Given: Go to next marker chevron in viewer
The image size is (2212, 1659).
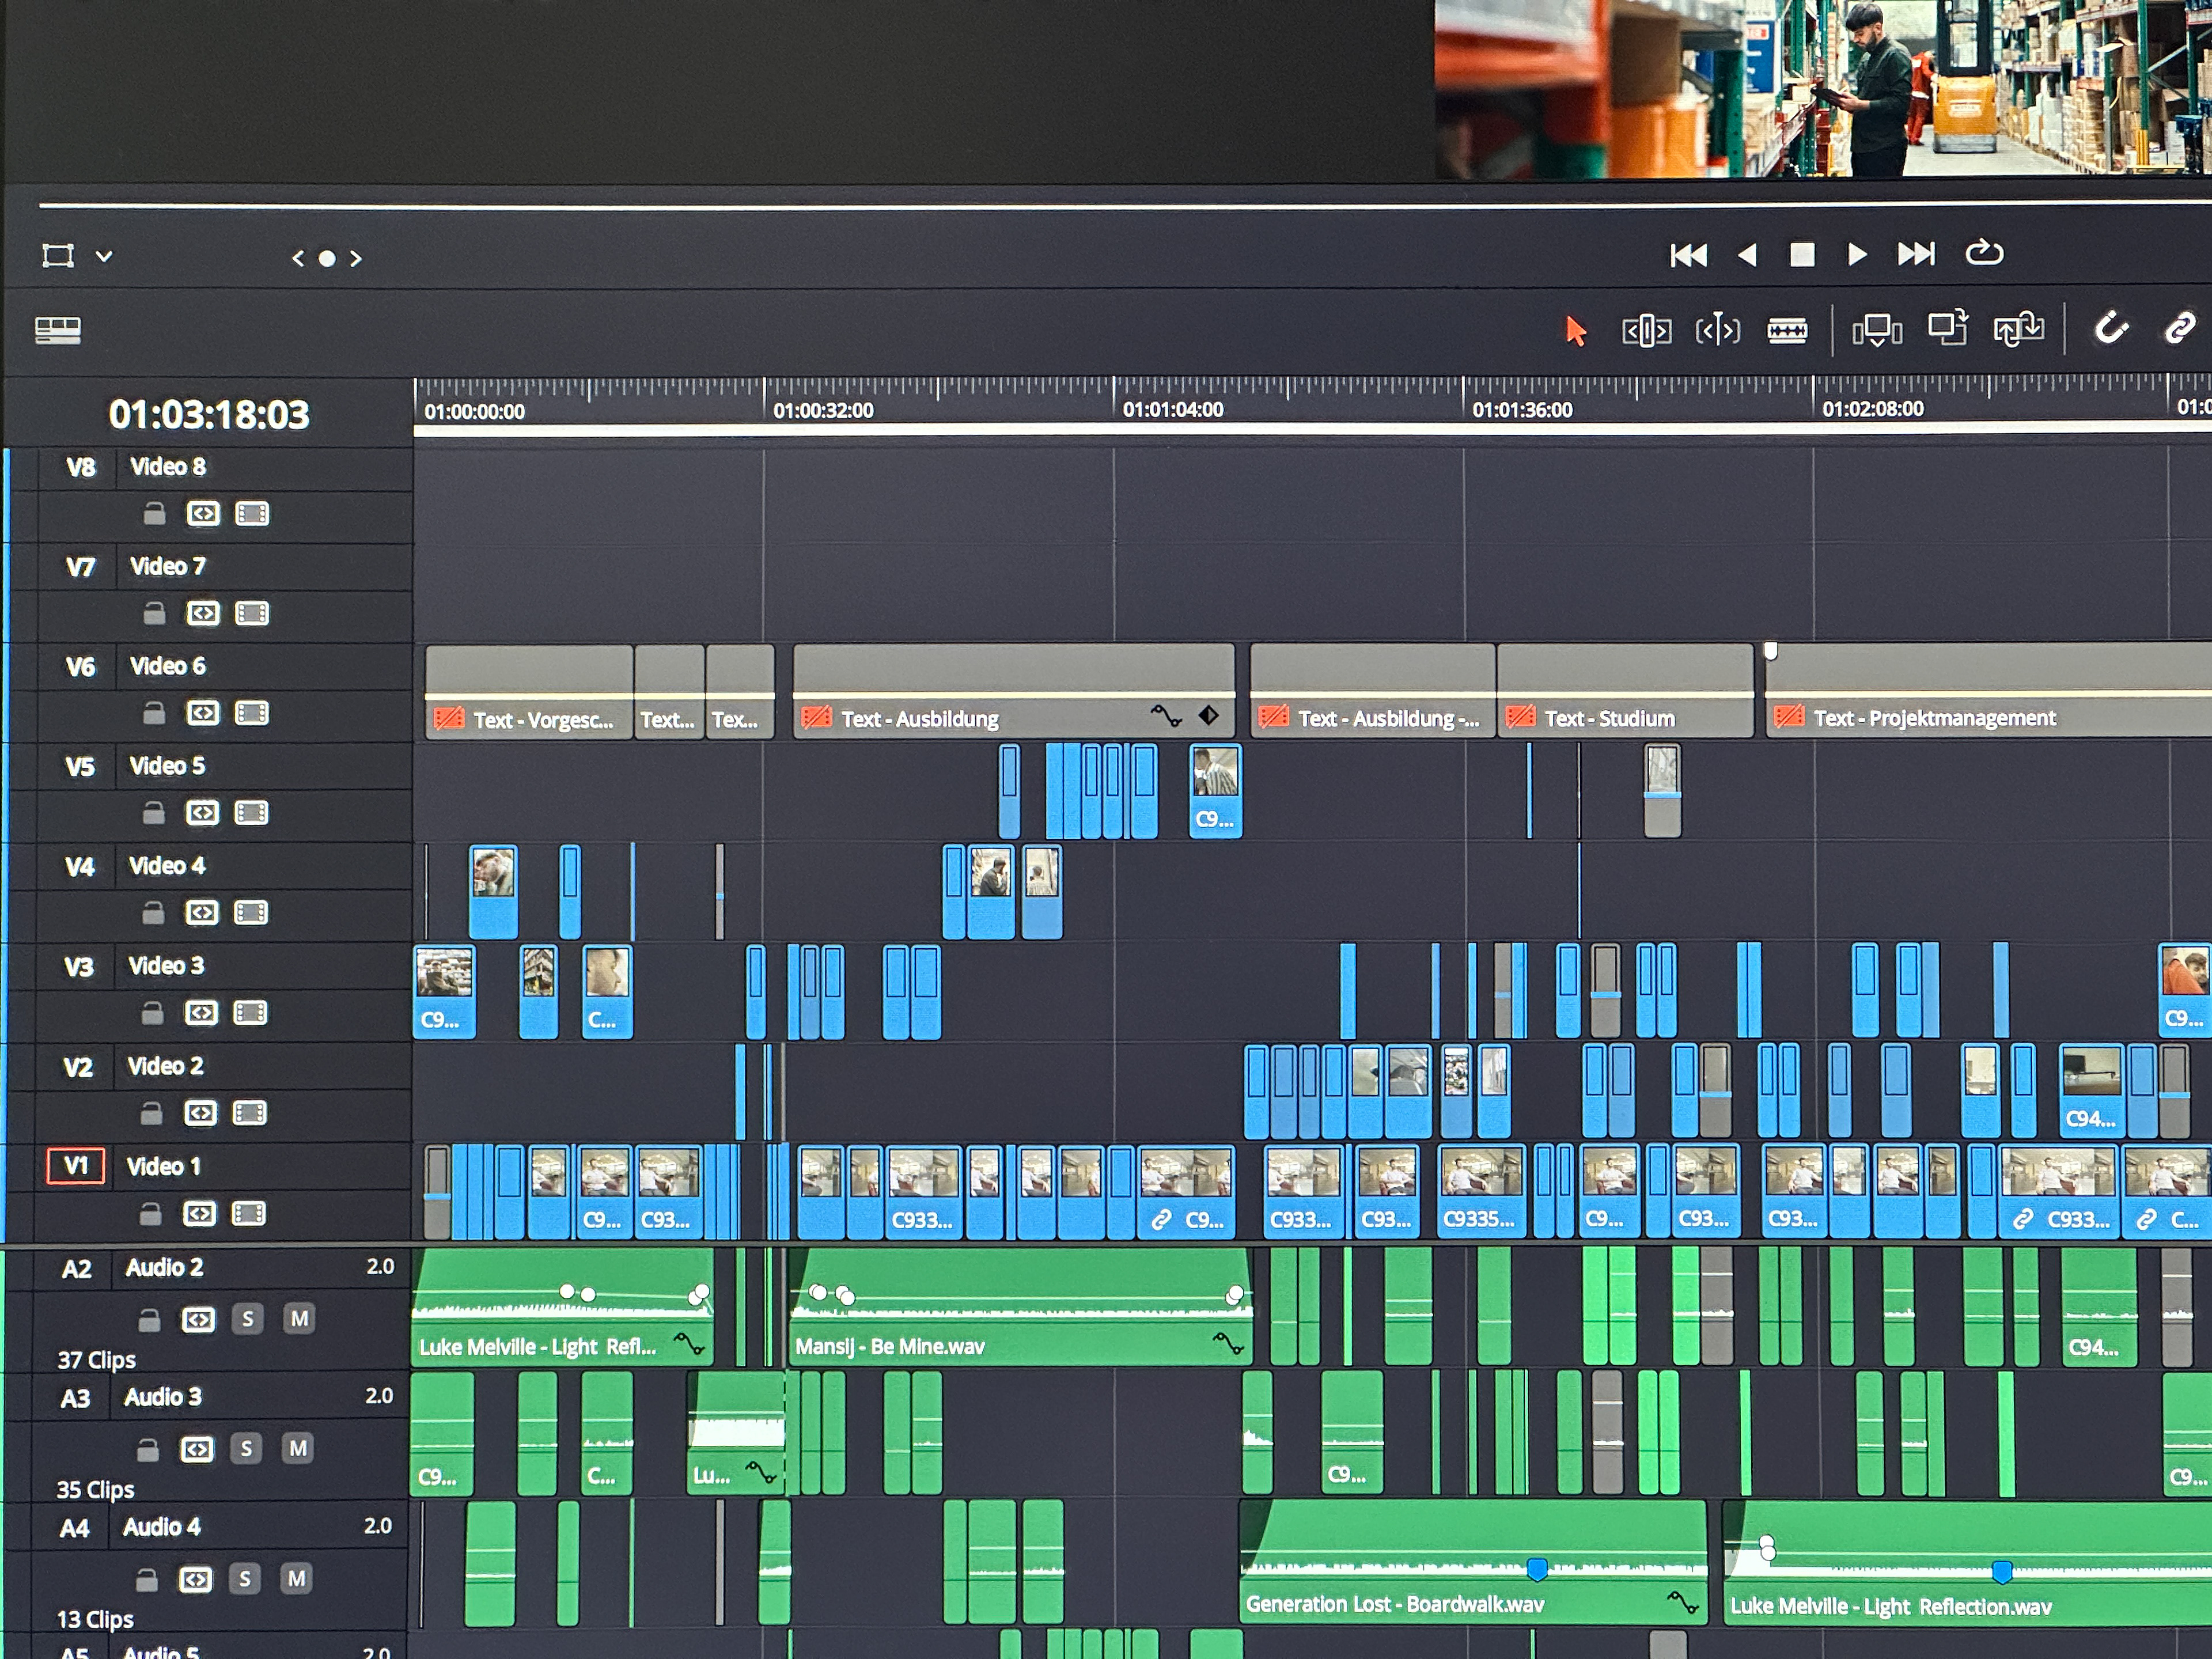Looking at the screenshot, I should coord(356,259).
